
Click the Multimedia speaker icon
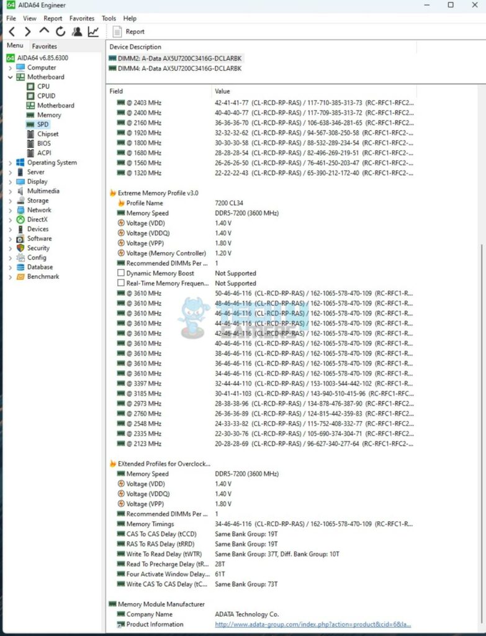20,191
